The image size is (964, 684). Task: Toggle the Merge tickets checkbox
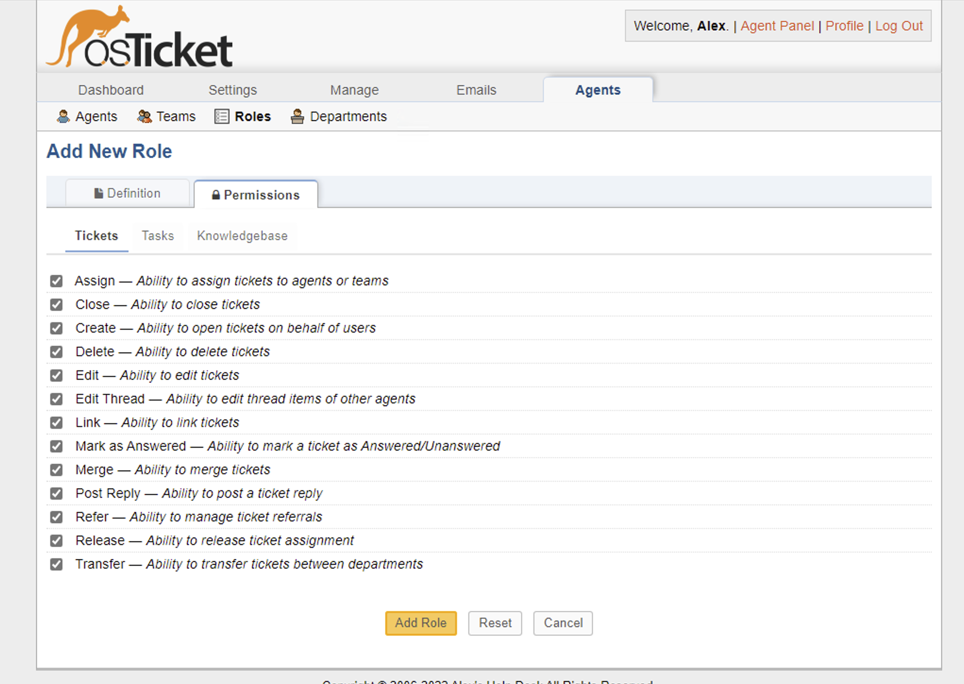pyautogui.click(x=56, y=470)
